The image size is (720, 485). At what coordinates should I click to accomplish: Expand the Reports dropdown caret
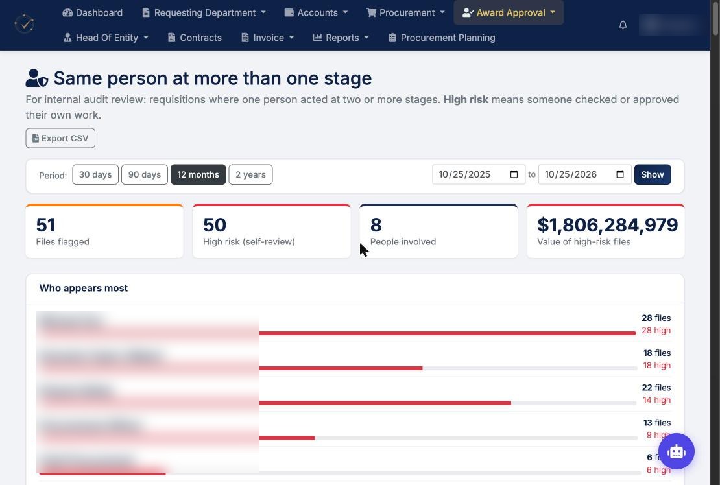[x=366, y=37]
